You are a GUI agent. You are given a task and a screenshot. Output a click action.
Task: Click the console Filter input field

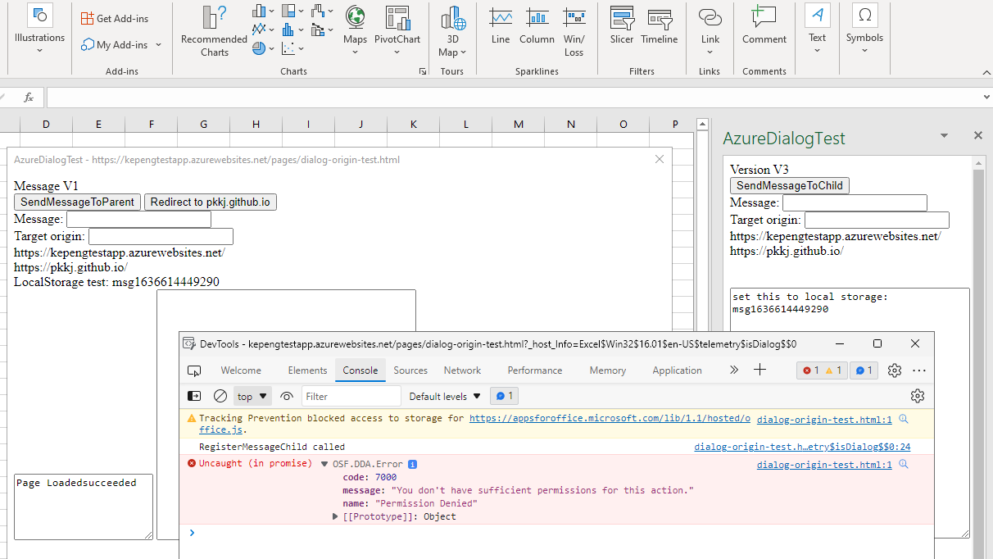tap(351, 396)
